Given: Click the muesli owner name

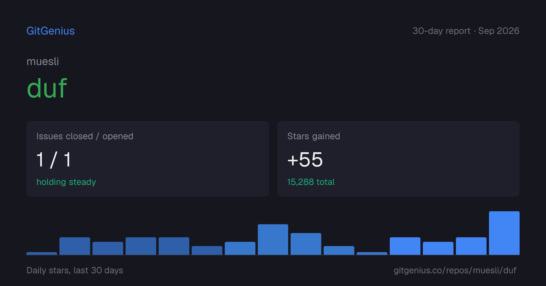Looking at the screenshot, I should tap(43, 61).
